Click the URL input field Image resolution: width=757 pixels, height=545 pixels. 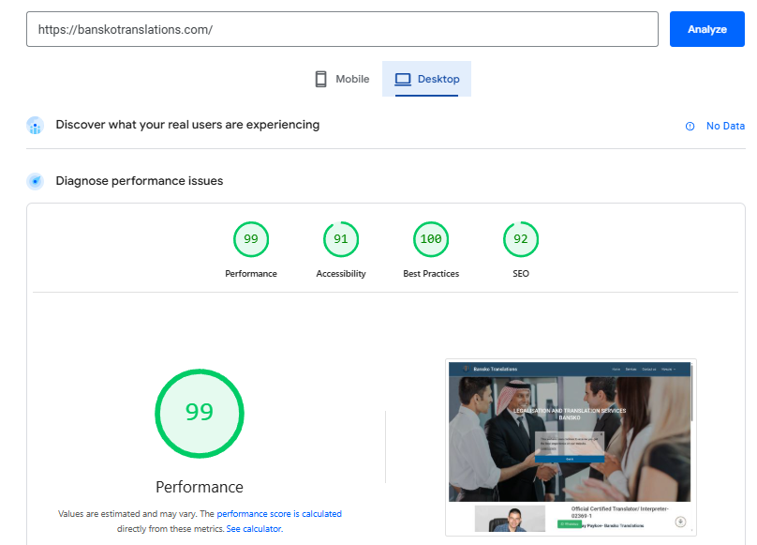click(x=342, y=29)
